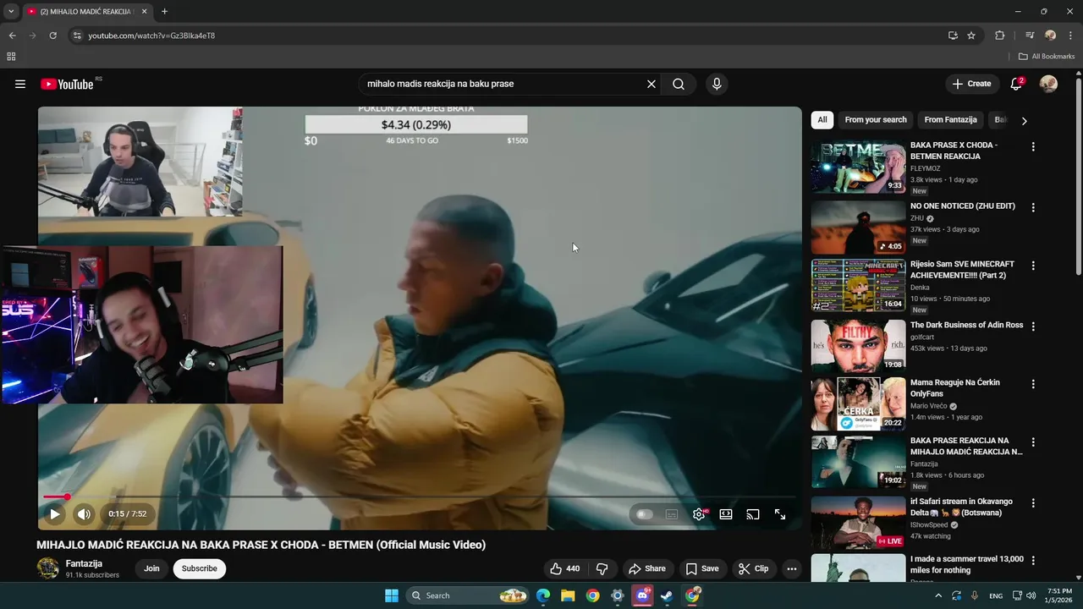Open Fantazija channel avatar
This screenshot has height=609, width=1083.
coord(47,568)
